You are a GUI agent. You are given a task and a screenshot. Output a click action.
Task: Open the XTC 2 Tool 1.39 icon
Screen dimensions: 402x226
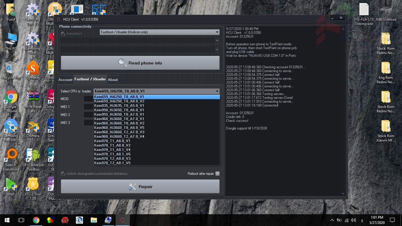coord(33,189)
